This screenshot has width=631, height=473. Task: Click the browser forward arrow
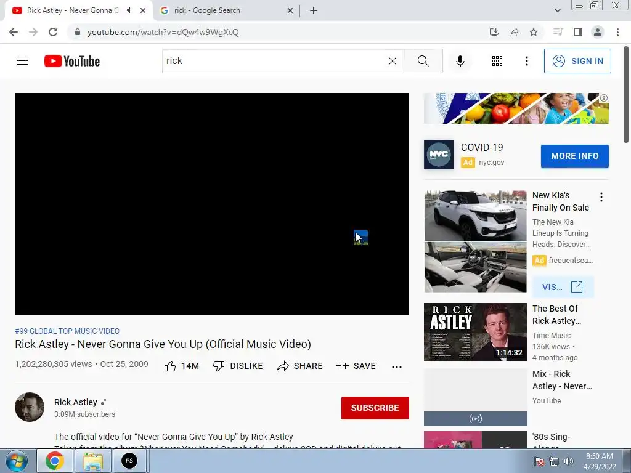pos(33,32)
